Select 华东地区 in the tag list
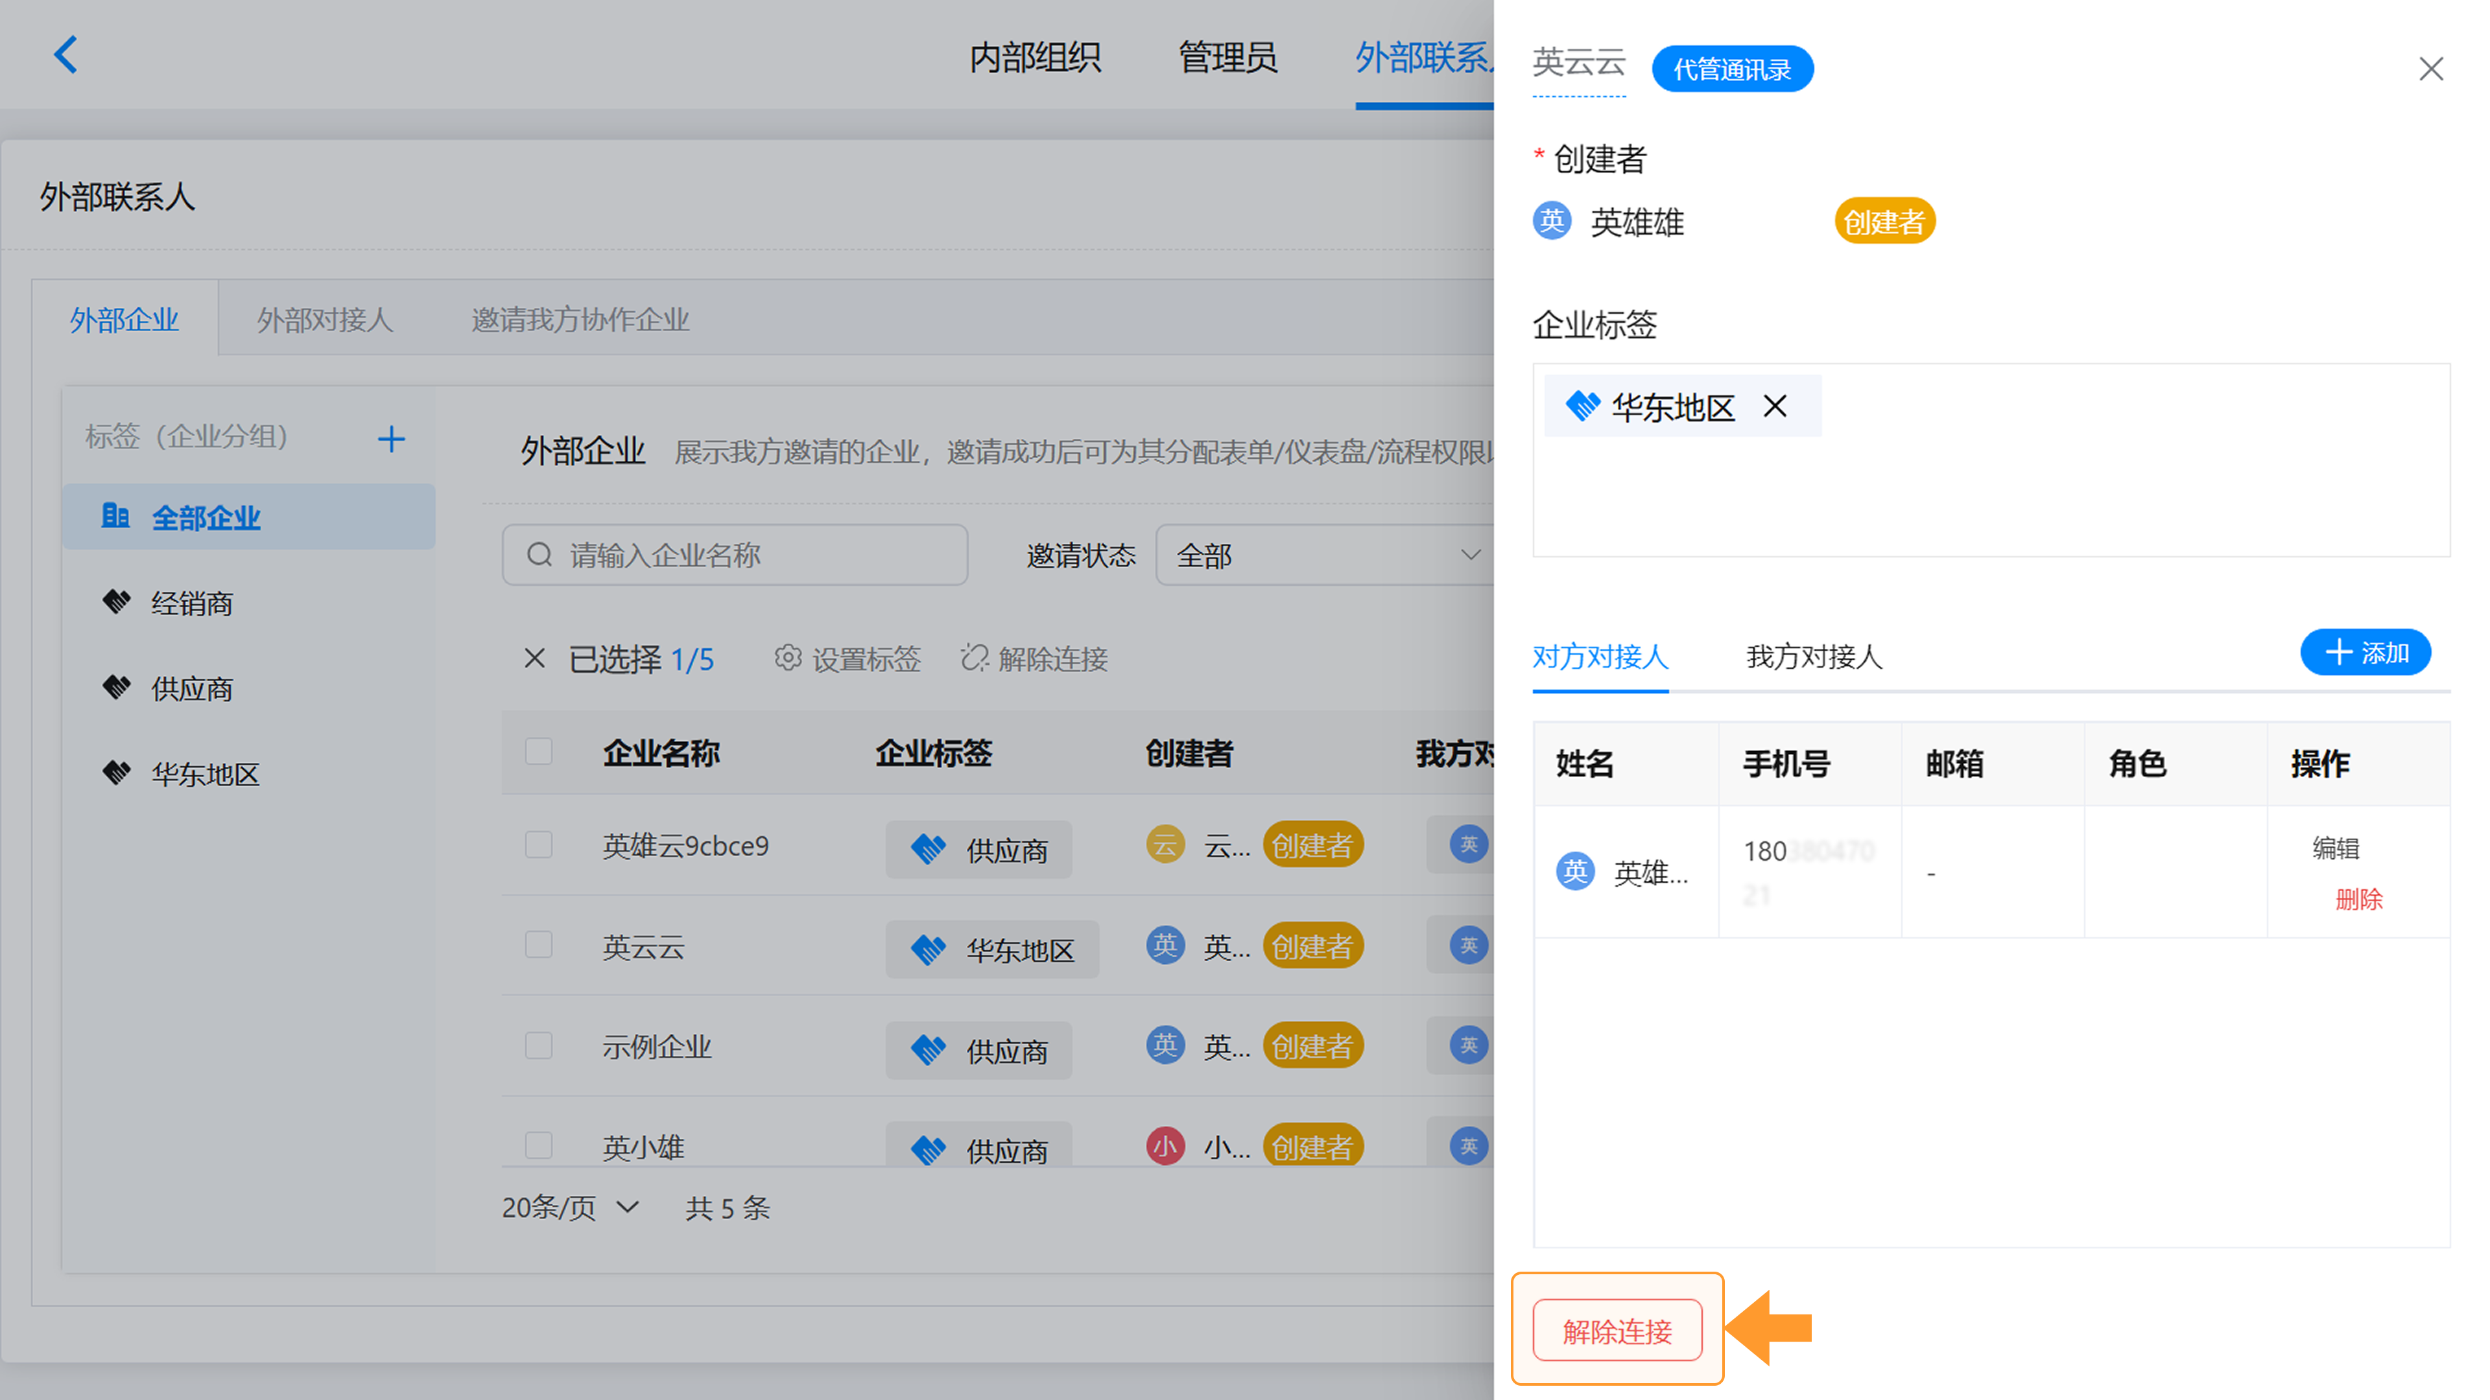The image size is (2490, 1400). coord(248,774)
